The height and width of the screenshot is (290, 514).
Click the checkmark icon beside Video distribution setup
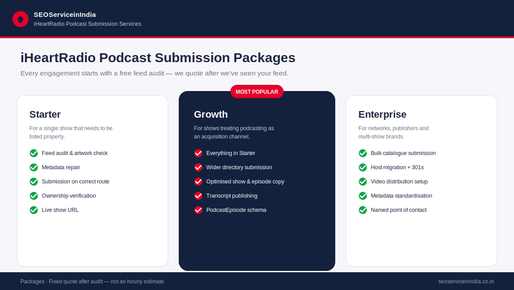pyautogui.click(x=363, y=182)
